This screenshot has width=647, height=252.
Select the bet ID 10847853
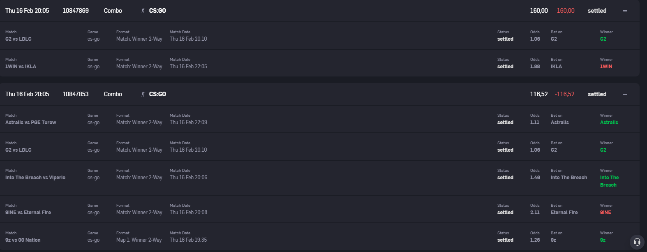[x=76, y=94]
